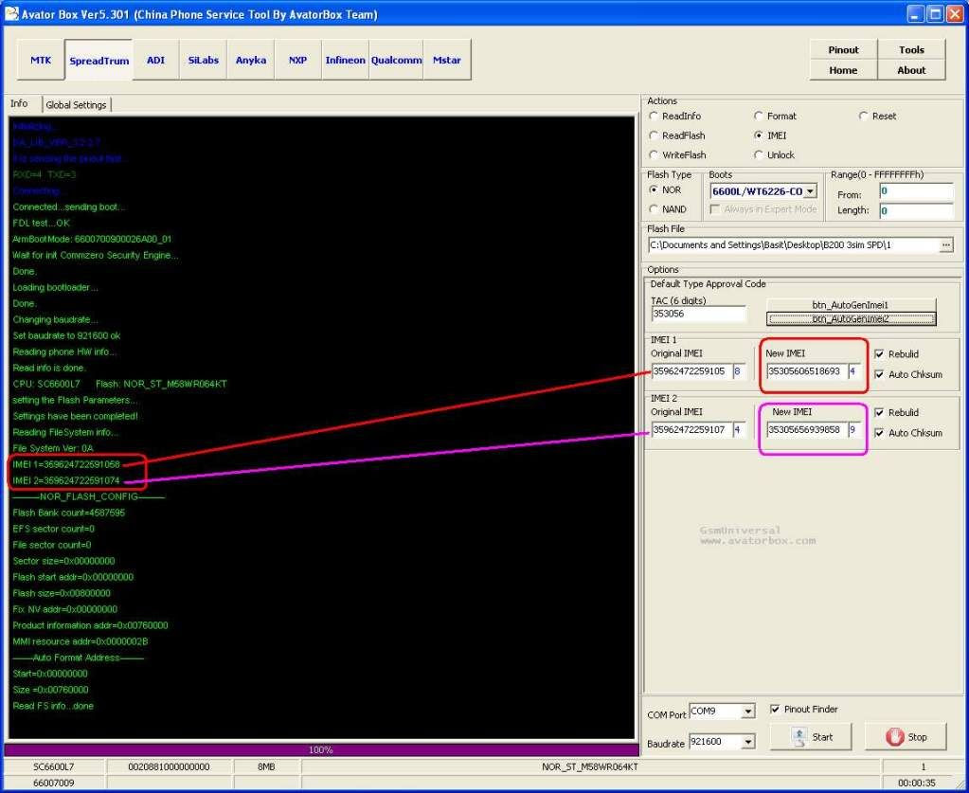
Task: Click the Tools button
Action: [x=911, y=49]
